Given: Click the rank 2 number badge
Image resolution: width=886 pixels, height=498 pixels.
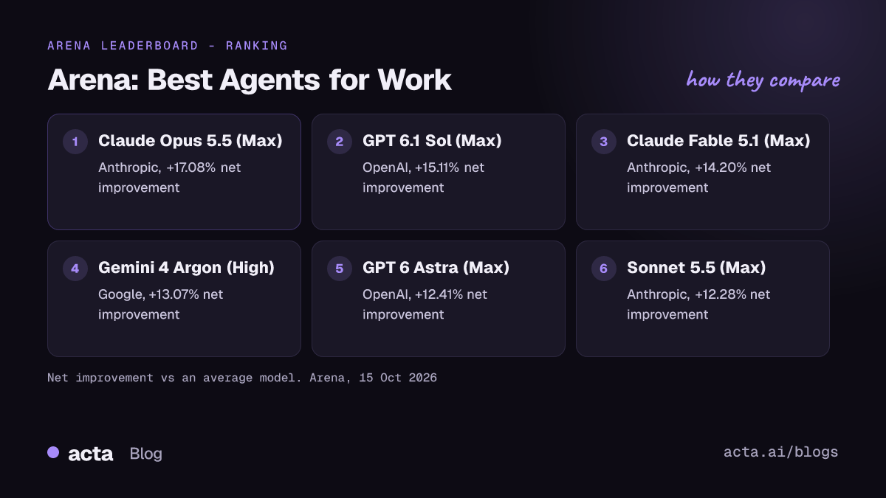Looking at the screenshot, I should pos(340,142).
